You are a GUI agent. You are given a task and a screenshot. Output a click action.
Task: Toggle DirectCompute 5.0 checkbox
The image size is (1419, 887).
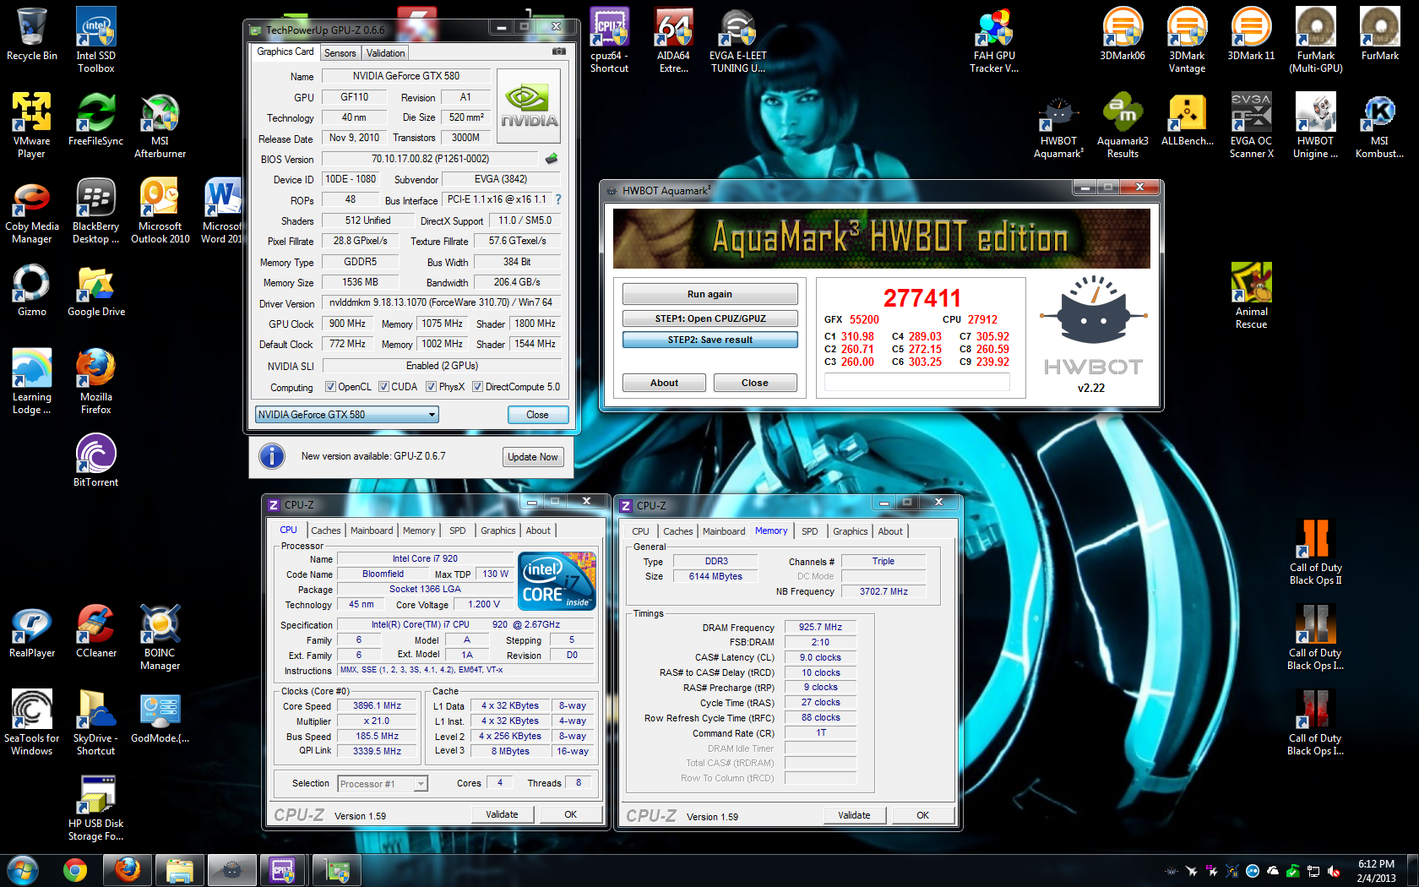point(477,387)
